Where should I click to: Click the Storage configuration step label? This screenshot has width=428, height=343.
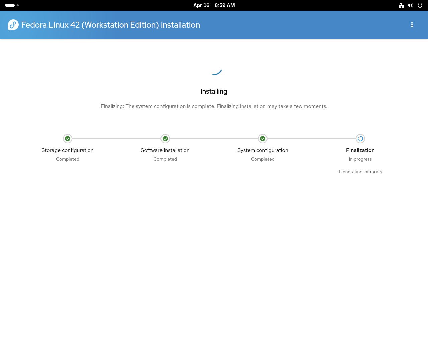click(68, 150)
